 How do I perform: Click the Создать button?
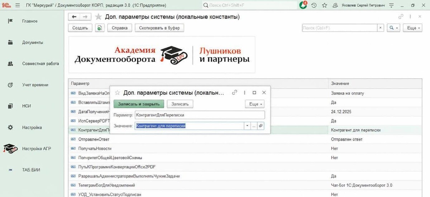tap(80, 28)
